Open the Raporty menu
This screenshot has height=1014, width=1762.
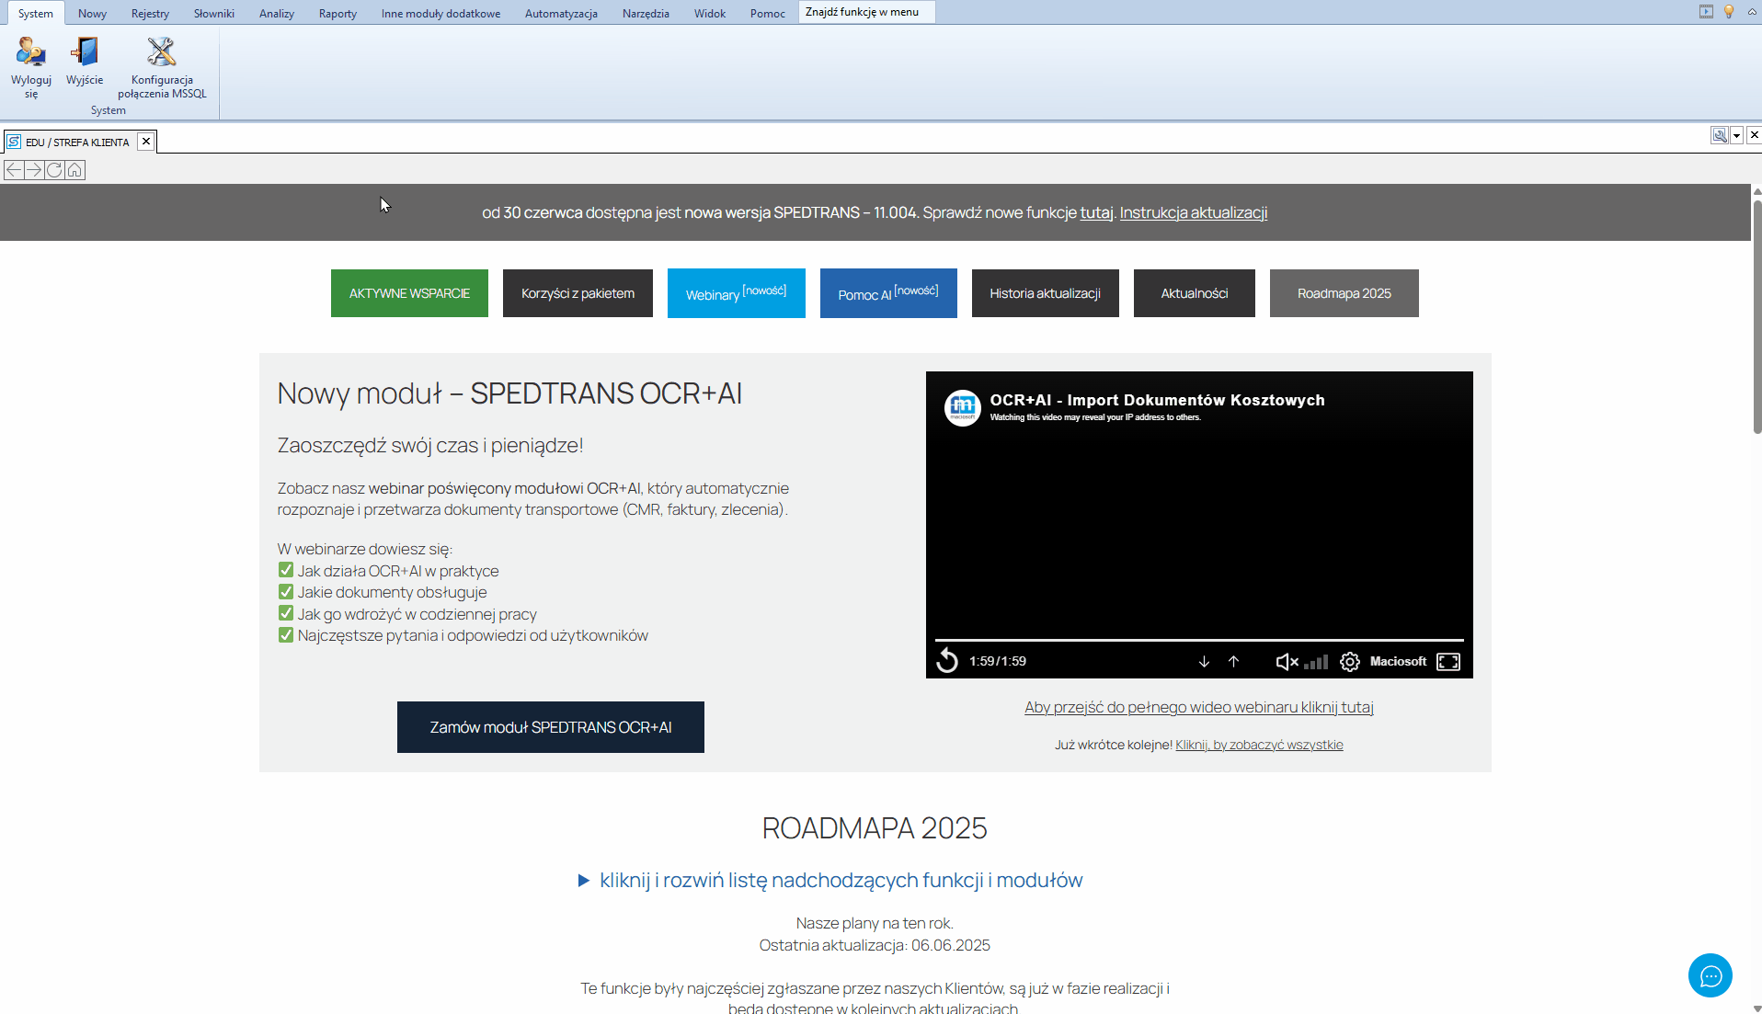coord(338,13)
